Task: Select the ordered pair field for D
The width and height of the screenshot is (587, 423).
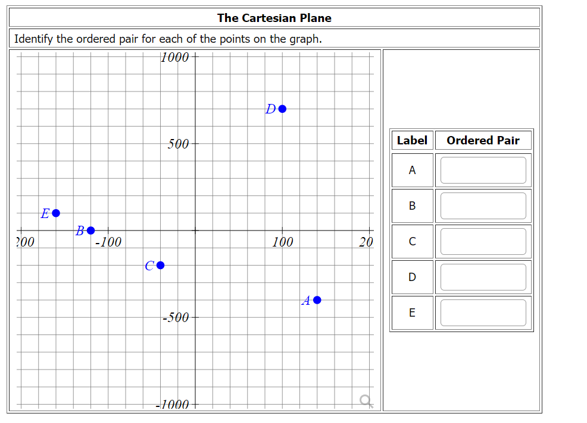Action: coord(483,277)
